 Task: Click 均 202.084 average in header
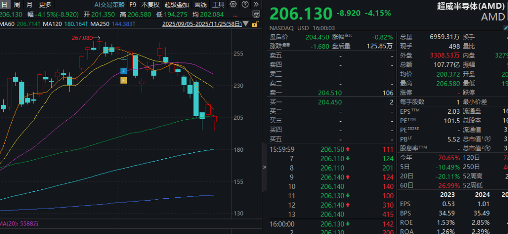208,14
